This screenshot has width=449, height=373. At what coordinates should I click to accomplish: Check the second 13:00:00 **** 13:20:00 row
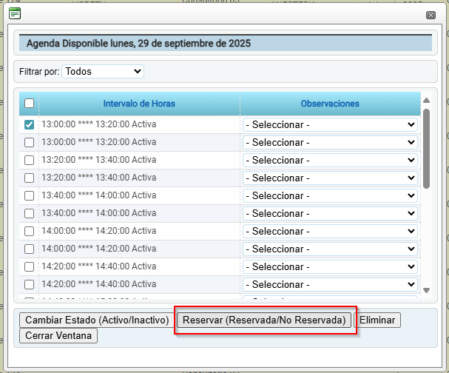tap(29, 142)
